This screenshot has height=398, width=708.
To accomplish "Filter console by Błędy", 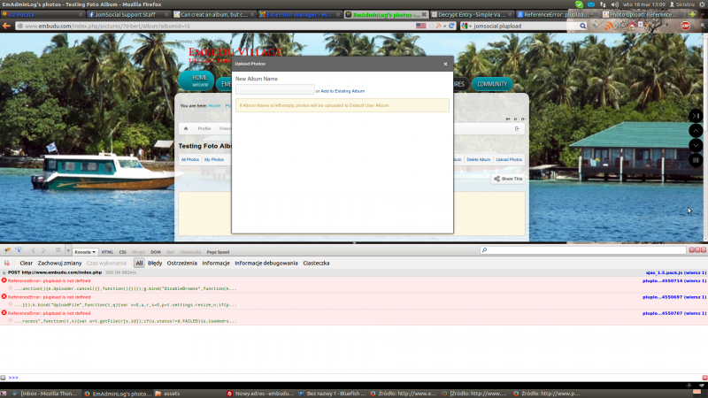I will tap(155, 263).
